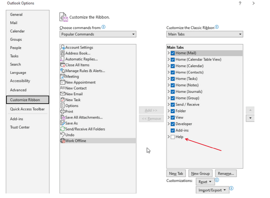Click info icon beside Customize the Classic Ribbon

click(217, 27)
